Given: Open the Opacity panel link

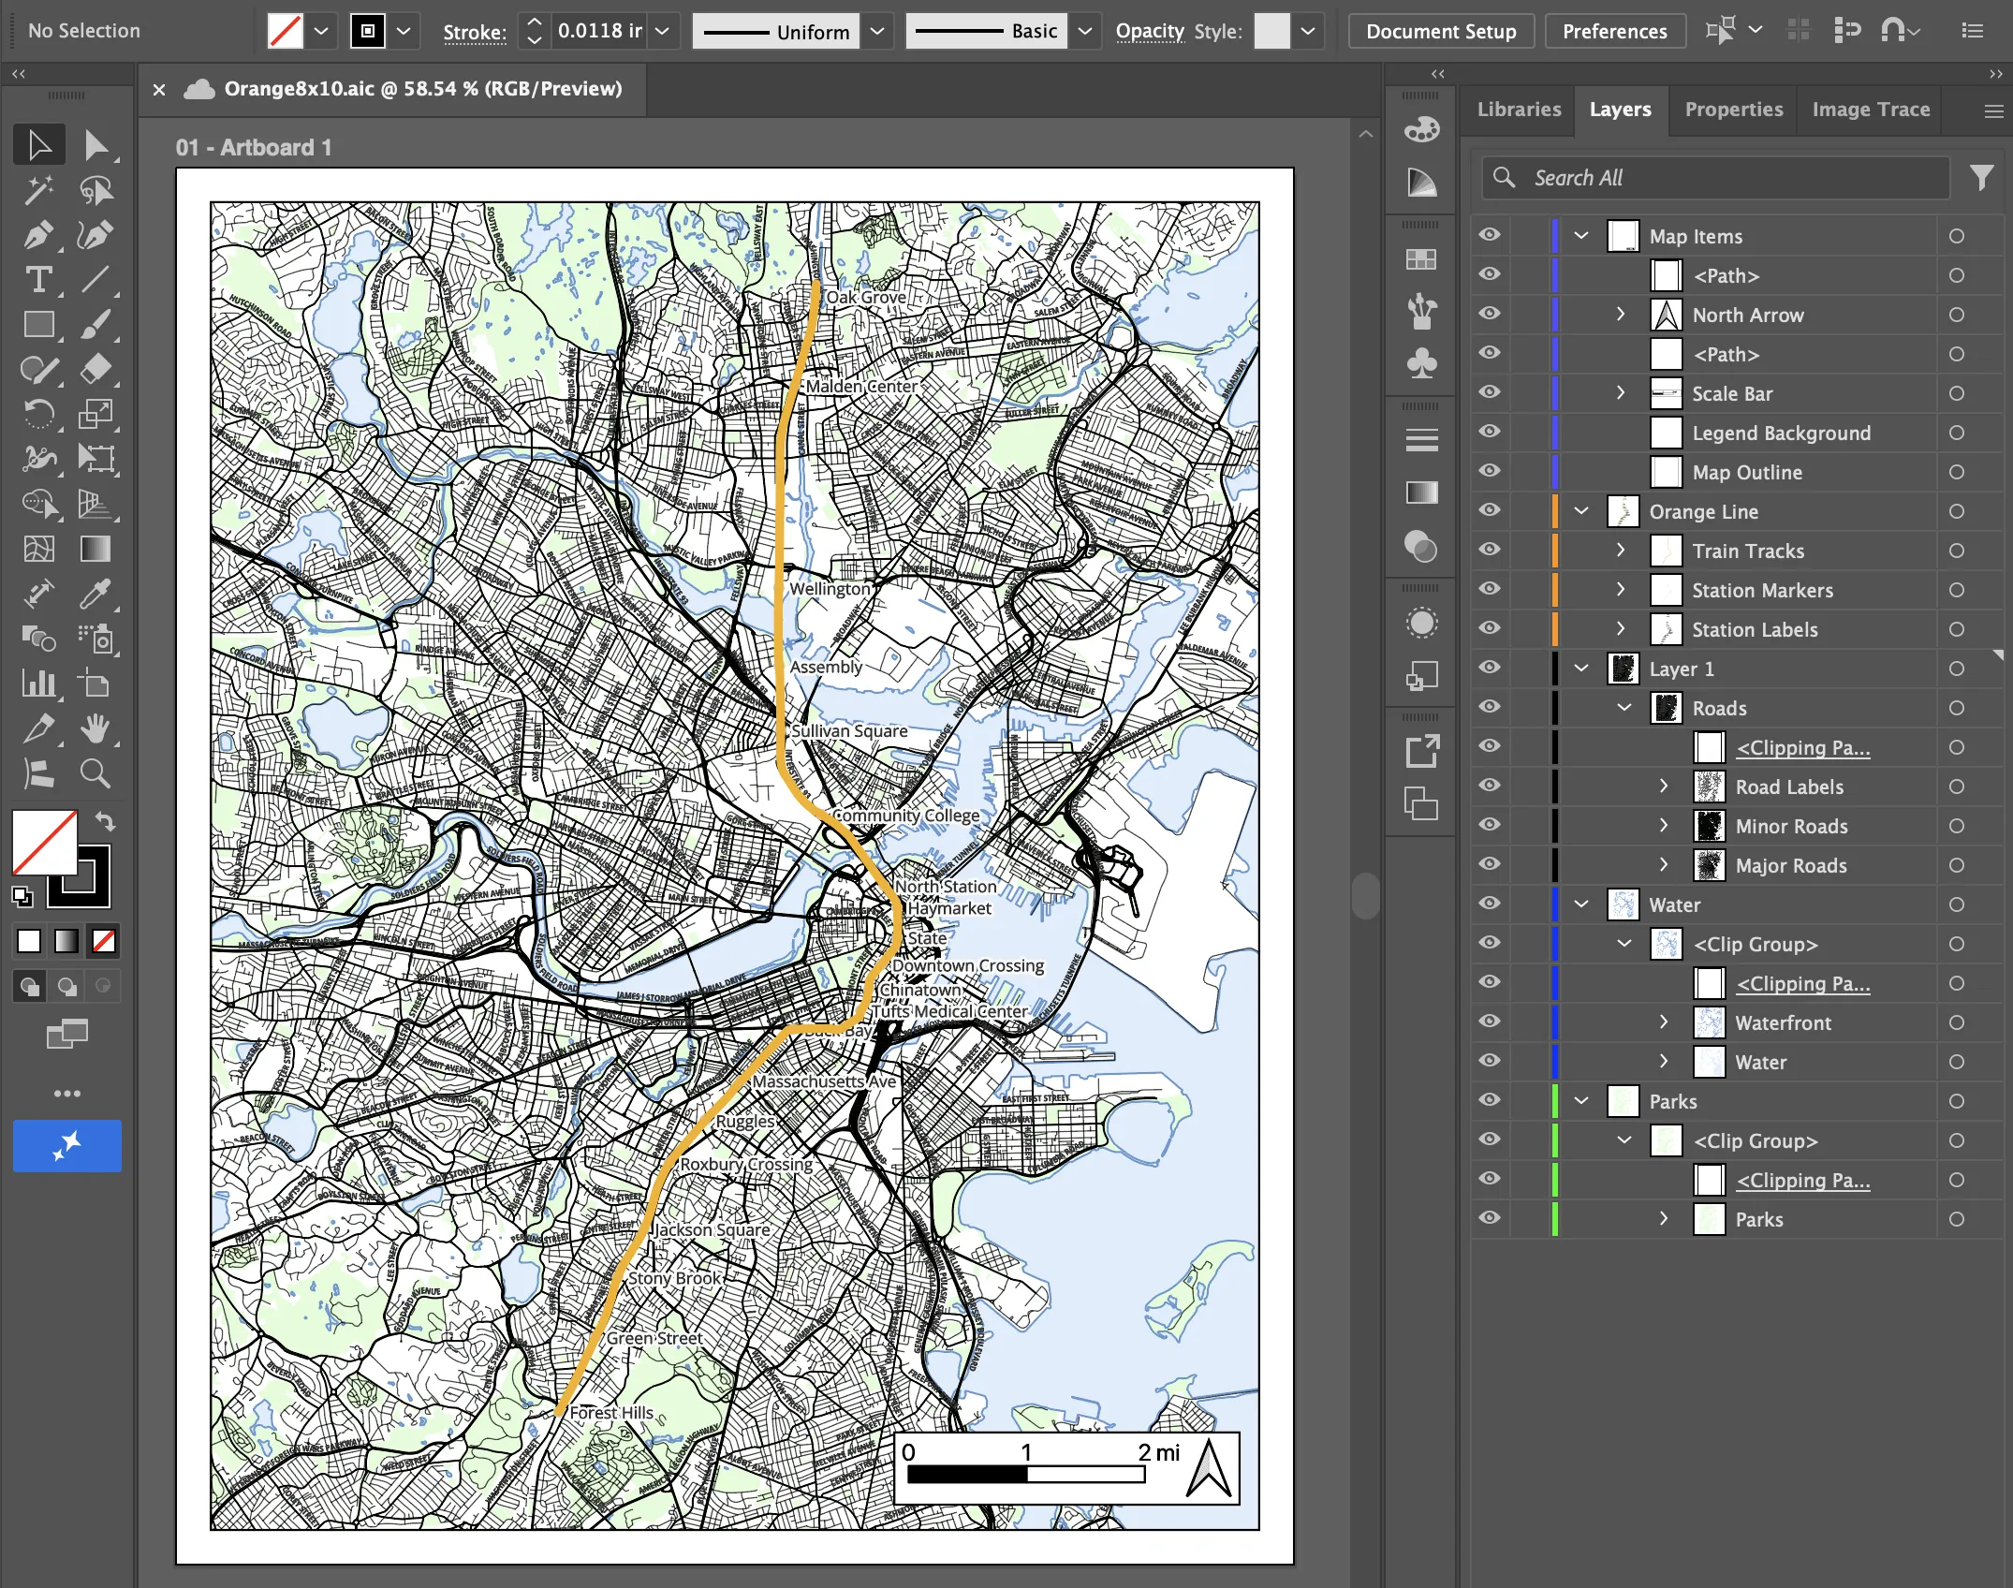Looking at the screenshot, I should 1150,31.
